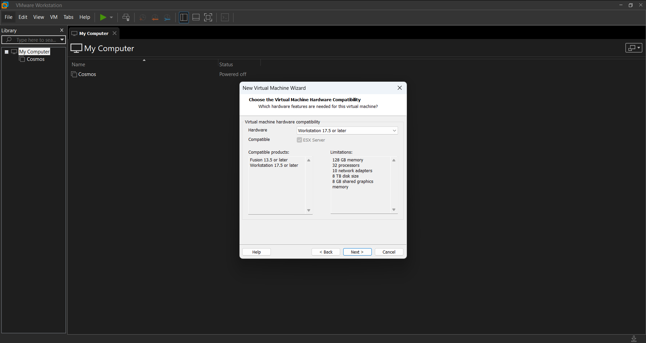Click the Revert to Snapshot toolbar icon
The image size is (646, 343).
[155, 17]
